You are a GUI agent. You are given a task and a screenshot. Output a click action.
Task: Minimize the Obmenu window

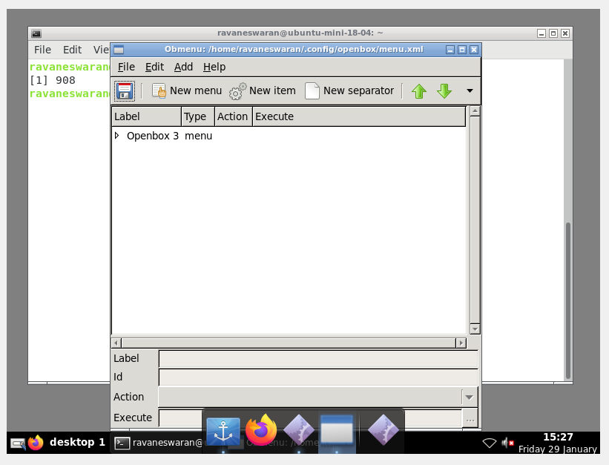pos(450,50)
